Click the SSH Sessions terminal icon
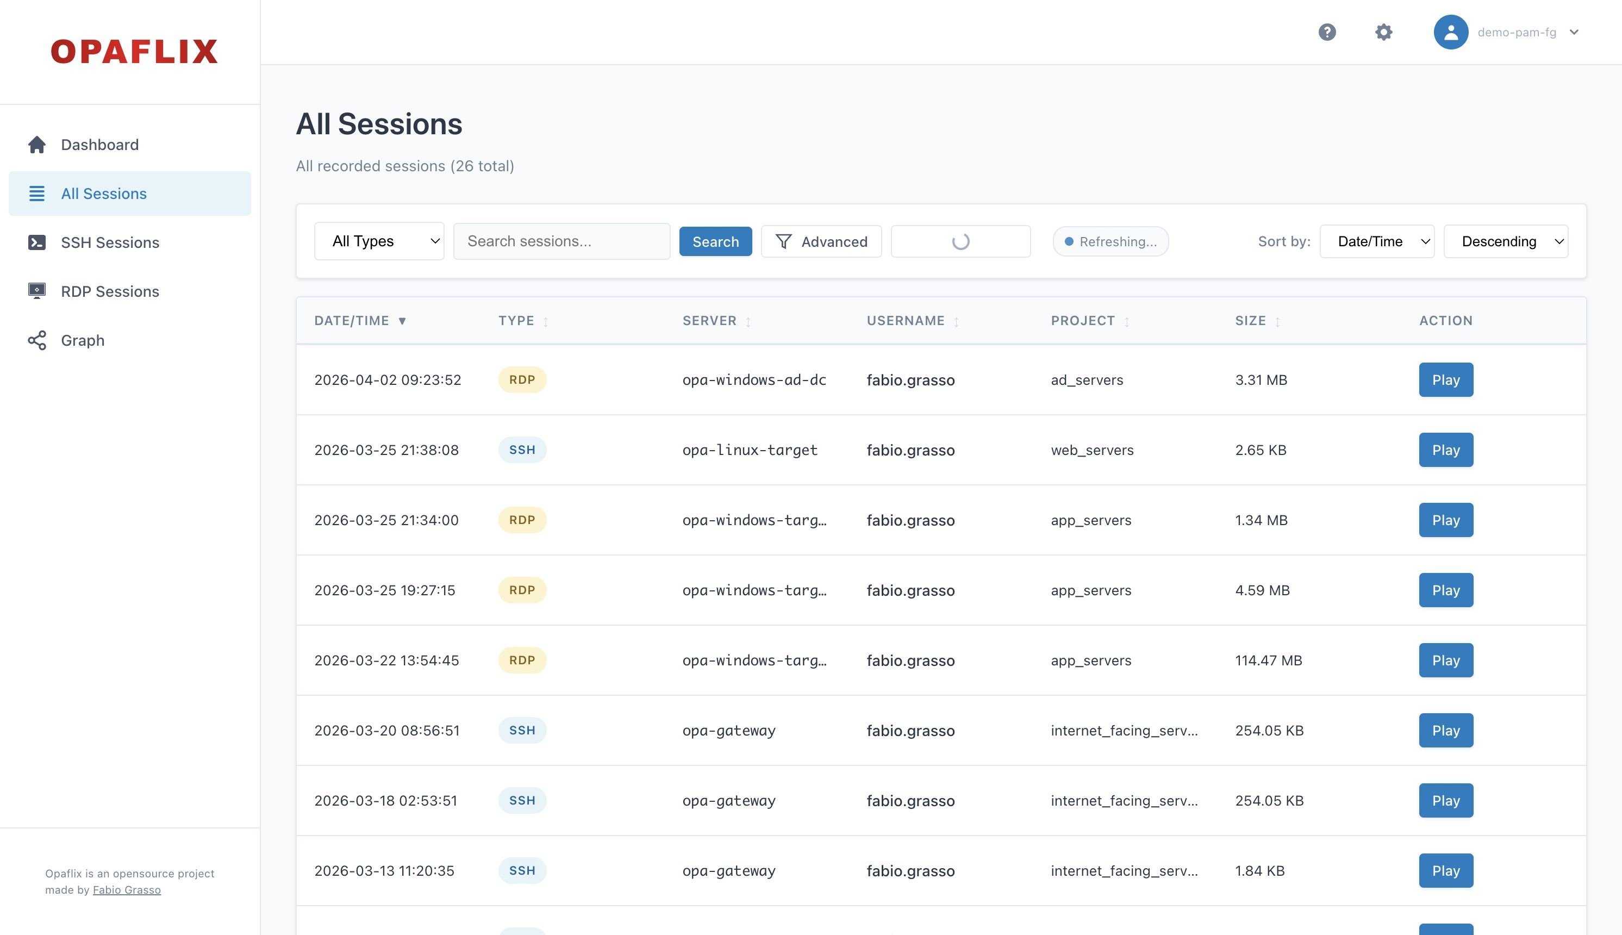 (x=36, y=242)
